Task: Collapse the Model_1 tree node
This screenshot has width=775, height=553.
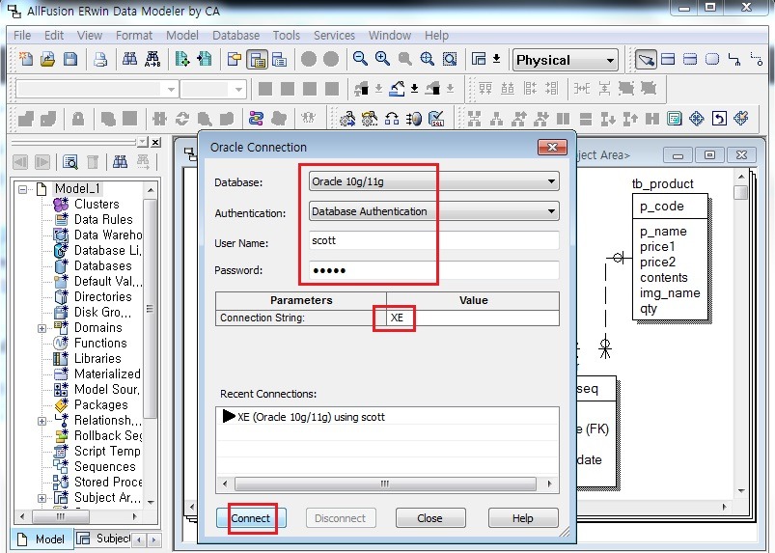Action: coord(23,189)
